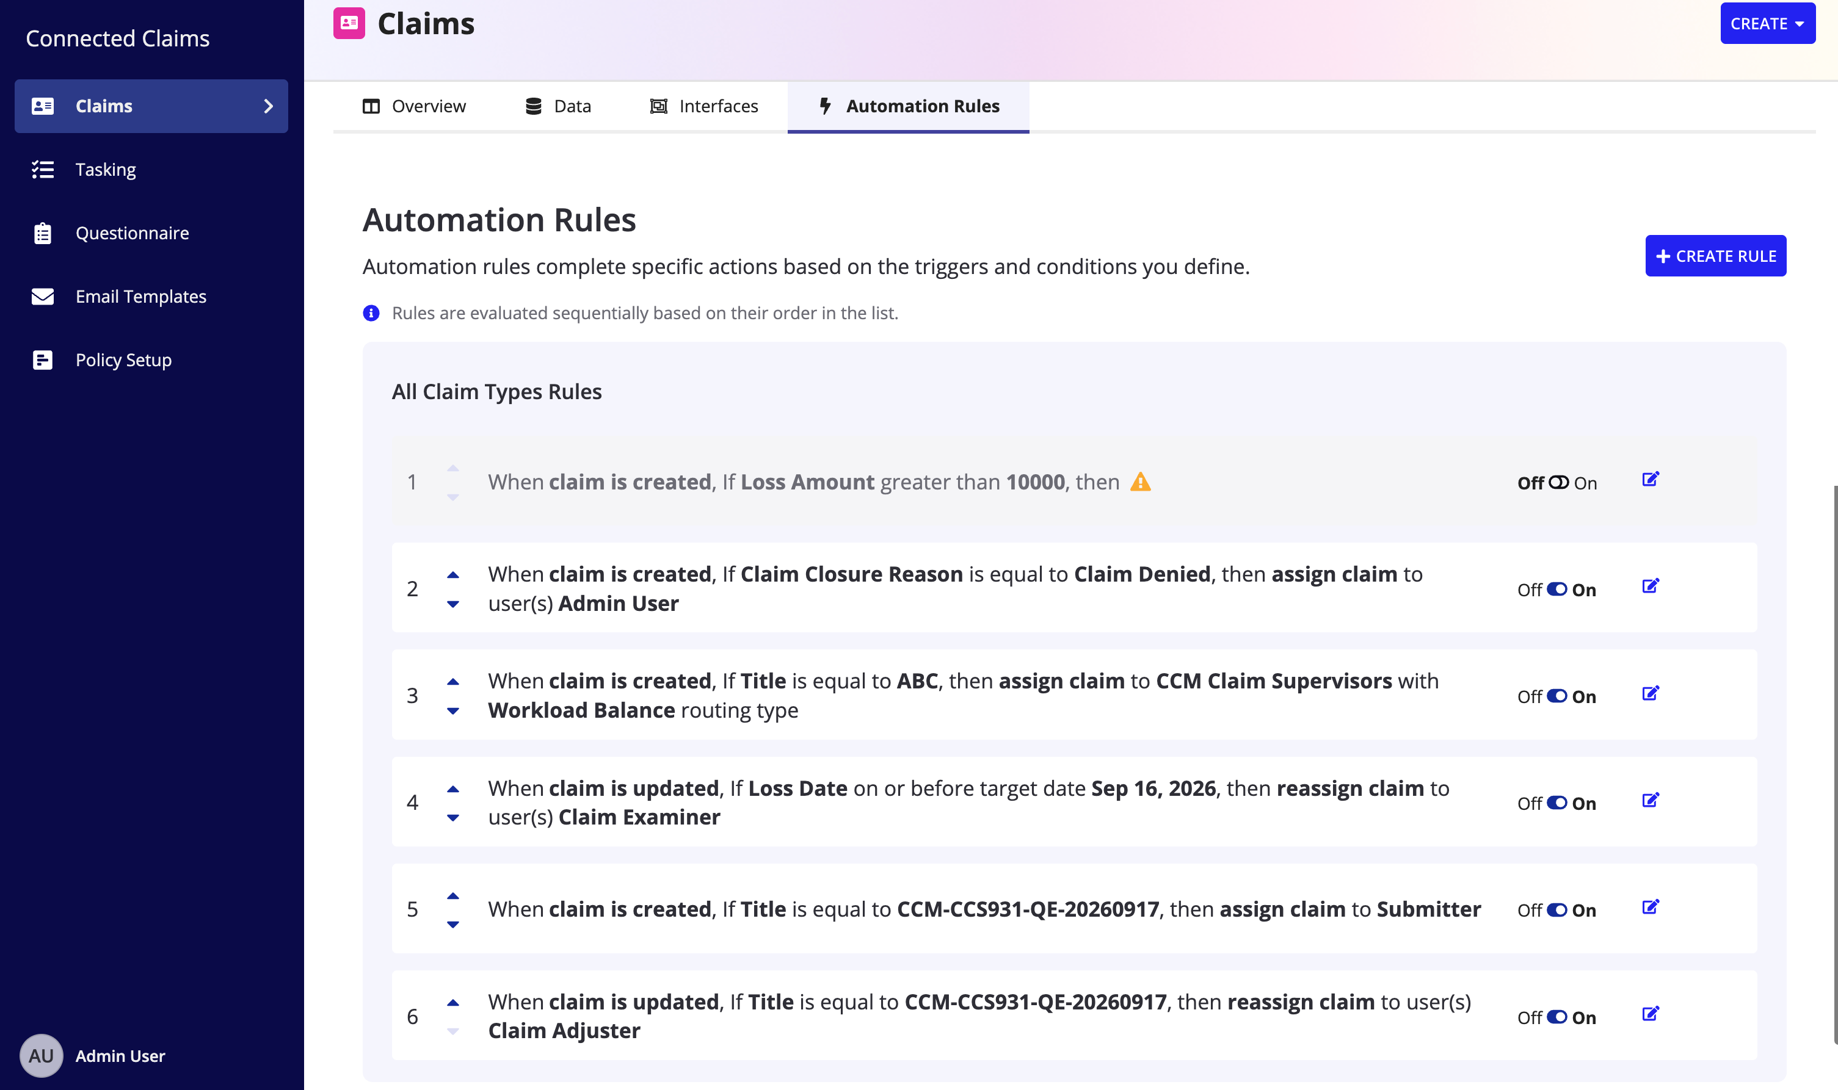This screenshot has height=1090, width=1838.
Task: Select the Automation Rules tab
Action: click(x=909, y=107)
